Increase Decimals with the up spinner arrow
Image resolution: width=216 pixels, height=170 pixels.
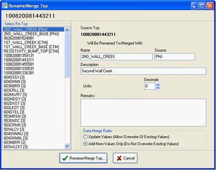coord(158,84)
